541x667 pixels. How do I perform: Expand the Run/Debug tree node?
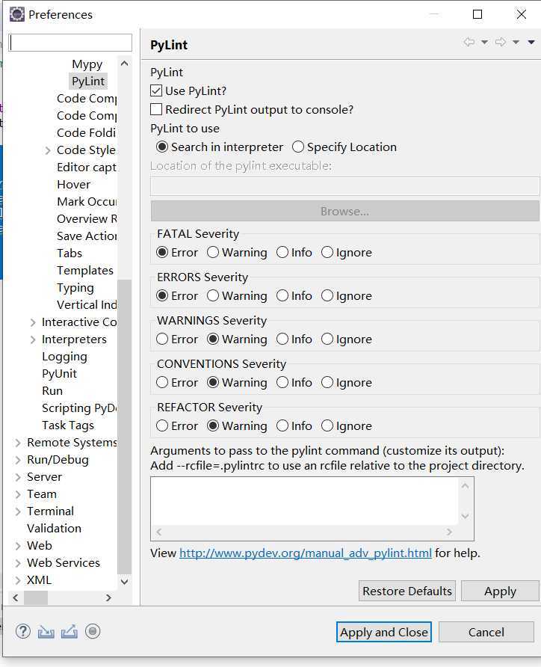tap(18, 461)
